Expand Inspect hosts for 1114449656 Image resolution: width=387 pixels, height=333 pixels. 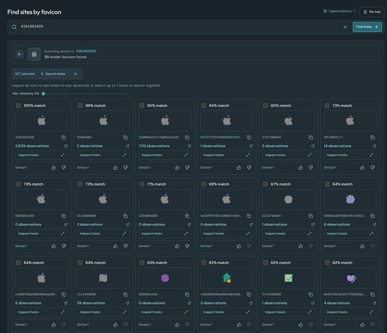coord(103,312)
